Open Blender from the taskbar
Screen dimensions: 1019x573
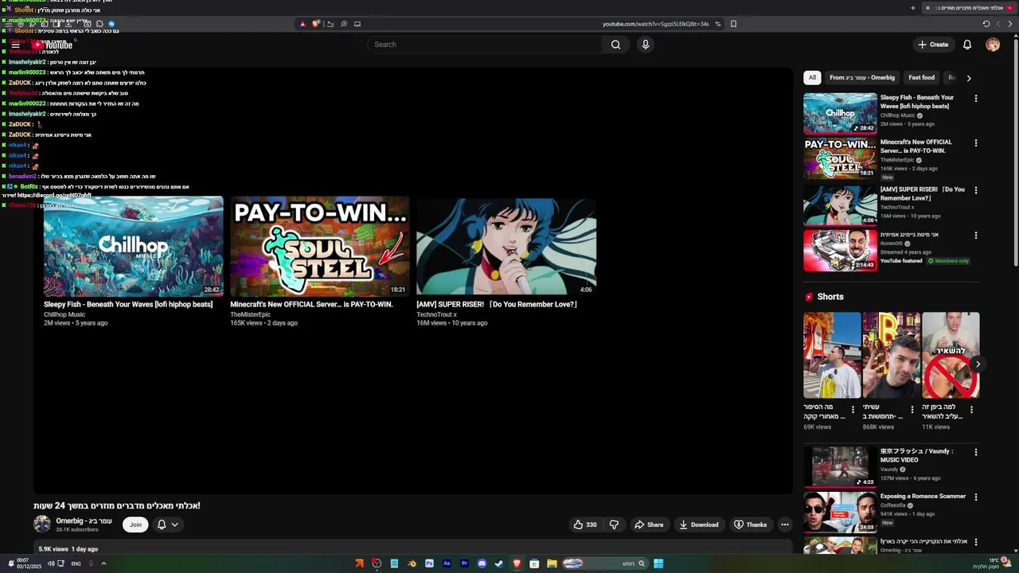[x=412, y=563]
